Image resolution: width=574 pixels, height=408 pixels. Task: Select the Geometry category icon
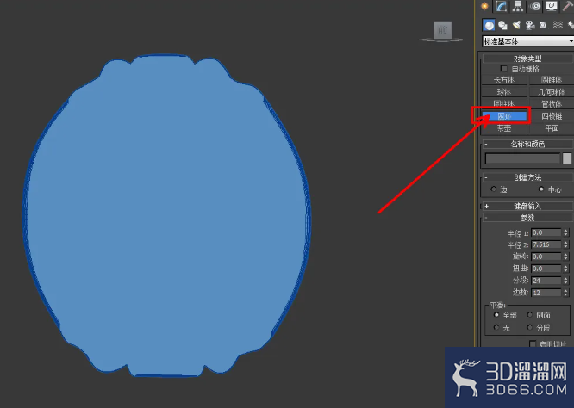pyautogui.click(x=489, y=25)
